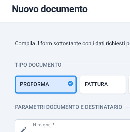Click the FATTURA text label
Screen dimensions: 130x132
coord(96,84)
